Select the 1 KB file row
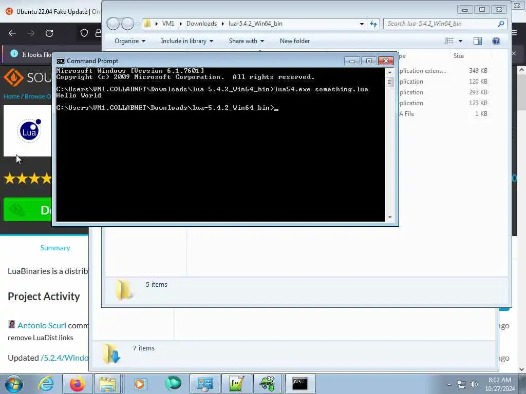 tap(443, 113)
